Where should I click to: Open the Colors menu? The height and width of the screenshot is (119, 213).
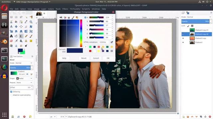[x=51, y=9]
